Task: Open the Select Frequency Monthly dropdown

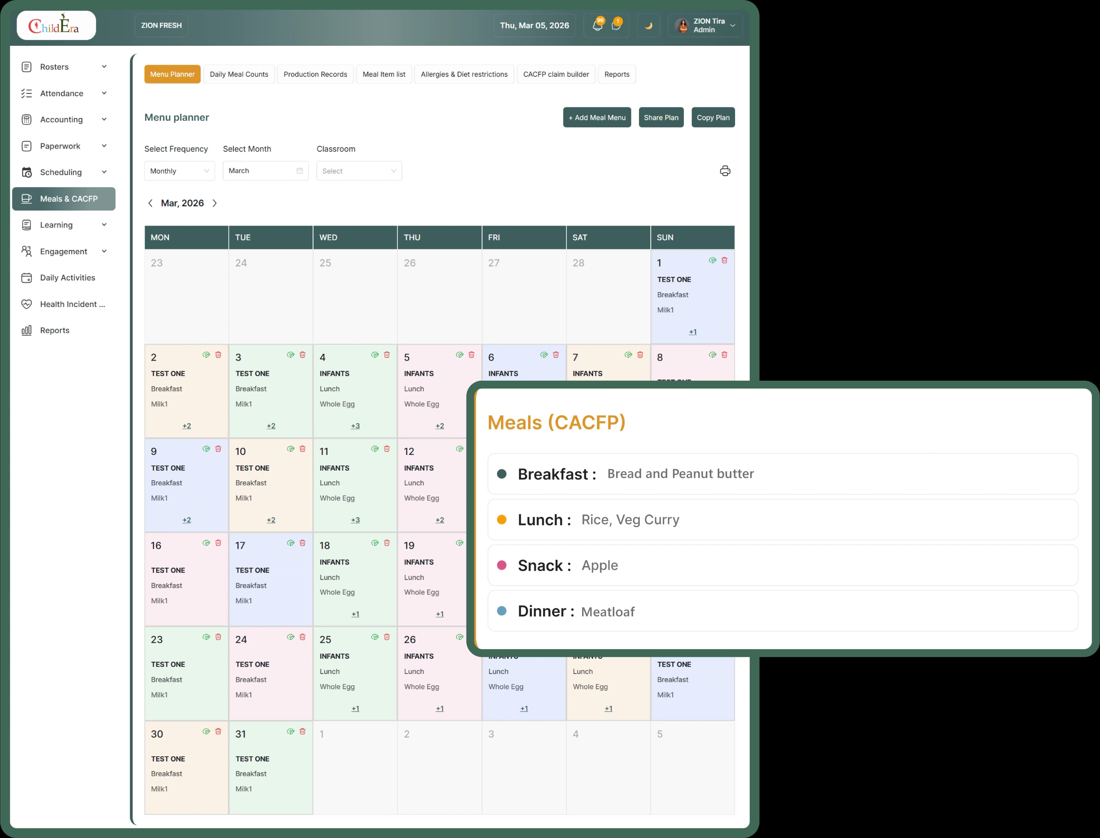Action: click(179, 170)
